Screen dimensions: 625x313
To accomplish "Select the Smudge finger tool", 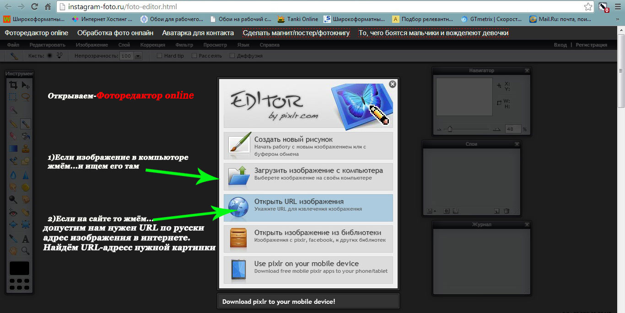I will tap(13, 187).
